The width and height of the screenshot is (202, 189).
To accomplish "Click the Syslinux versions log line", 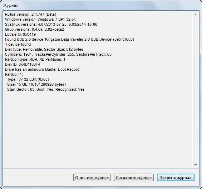I will (x=51, y=24).
